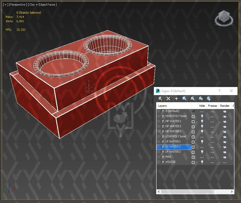Make HP WATER1 the current layer
Viewport: 241px width, 203px height.
click(x=193, y=122)
